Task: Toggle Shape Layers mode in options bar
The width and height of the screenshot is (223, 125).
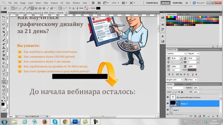Action: [x=13, y=8]
